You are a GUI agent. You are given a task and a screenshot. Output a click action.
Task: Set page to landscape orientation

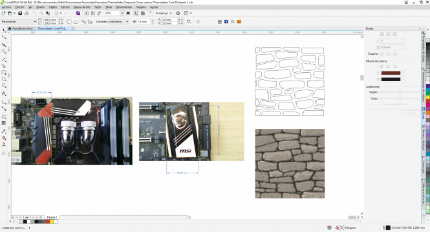pos(76,21)
